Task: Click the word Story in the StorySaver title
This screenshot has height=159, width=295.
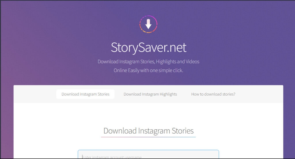Action: click(124, 48)
